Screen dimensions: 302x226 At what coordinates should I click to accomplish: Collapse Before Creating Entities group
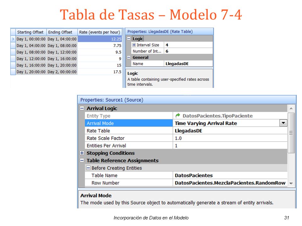point(88,168)
